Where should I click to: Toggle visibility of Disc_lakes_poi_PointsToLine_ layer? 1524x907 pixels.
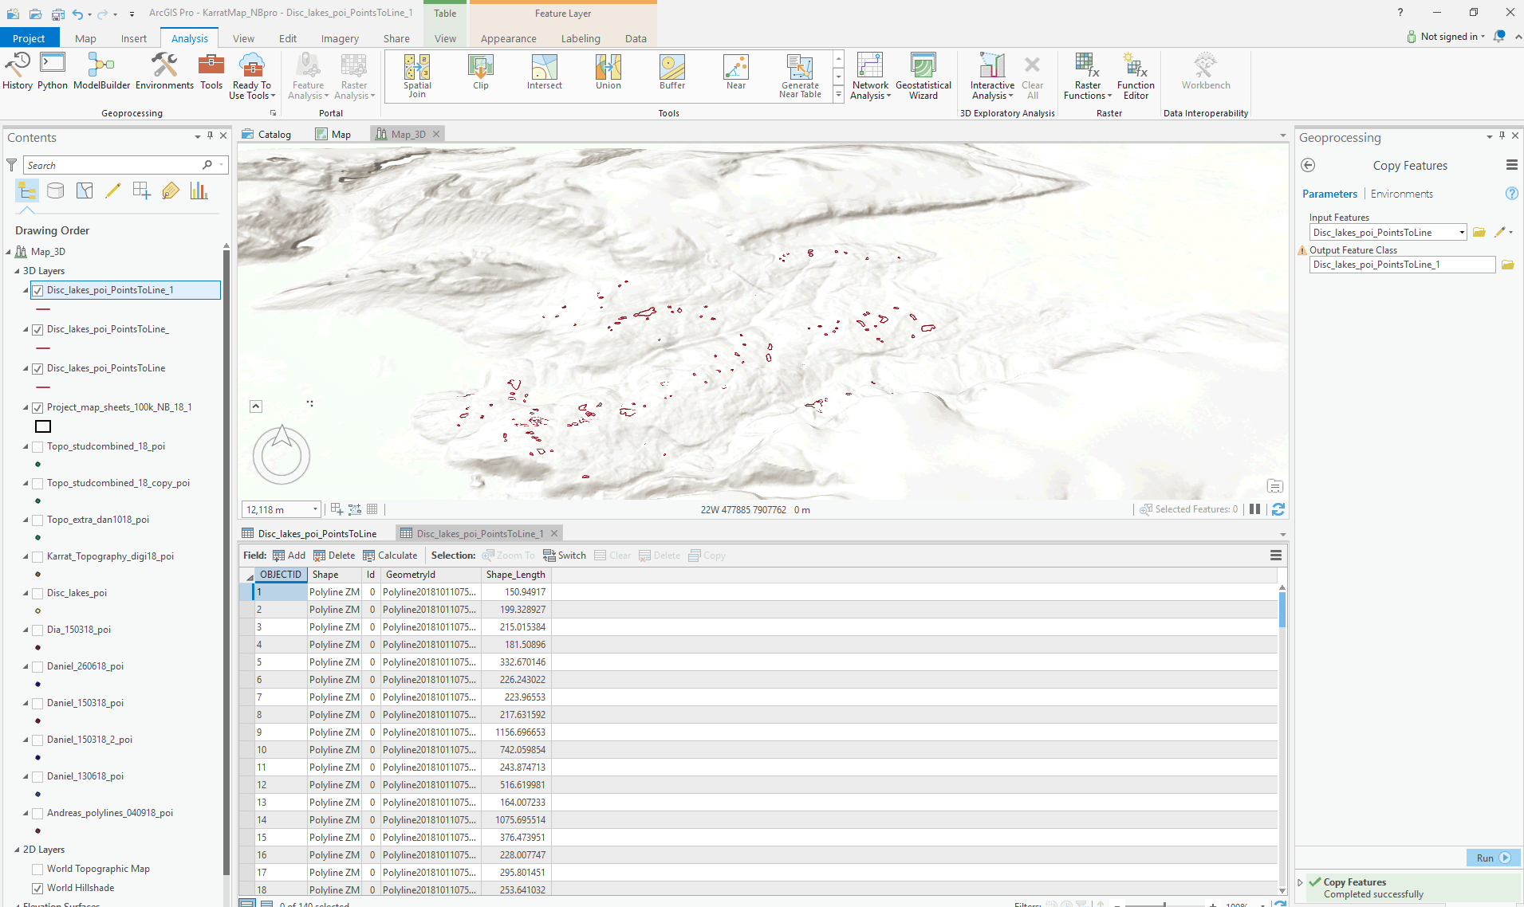[x=37, y=329]
